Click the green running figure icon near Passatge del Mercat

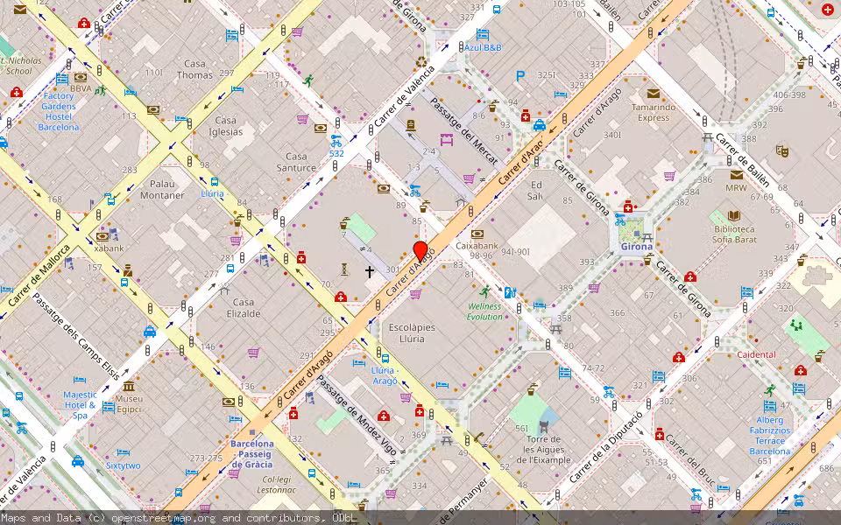(309, 80)
